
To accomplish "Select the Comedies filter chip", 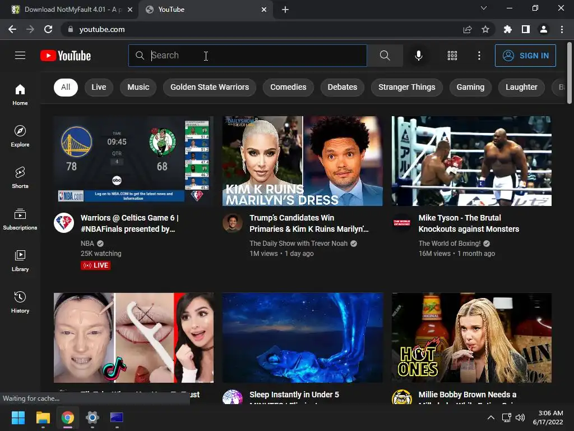I will (x=289, y=87).
